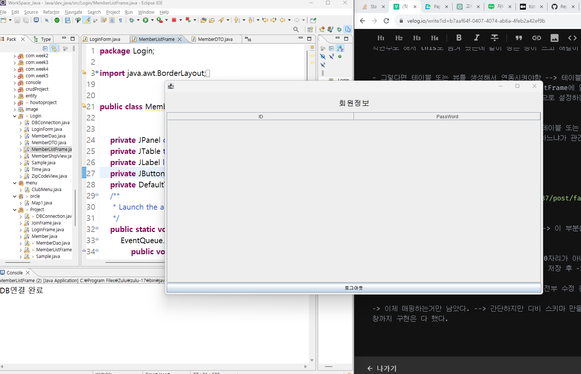Toggle Block Selection Mode in toolbar
The width and height of the screenshot is (581, 374).
tap(112, 20)
